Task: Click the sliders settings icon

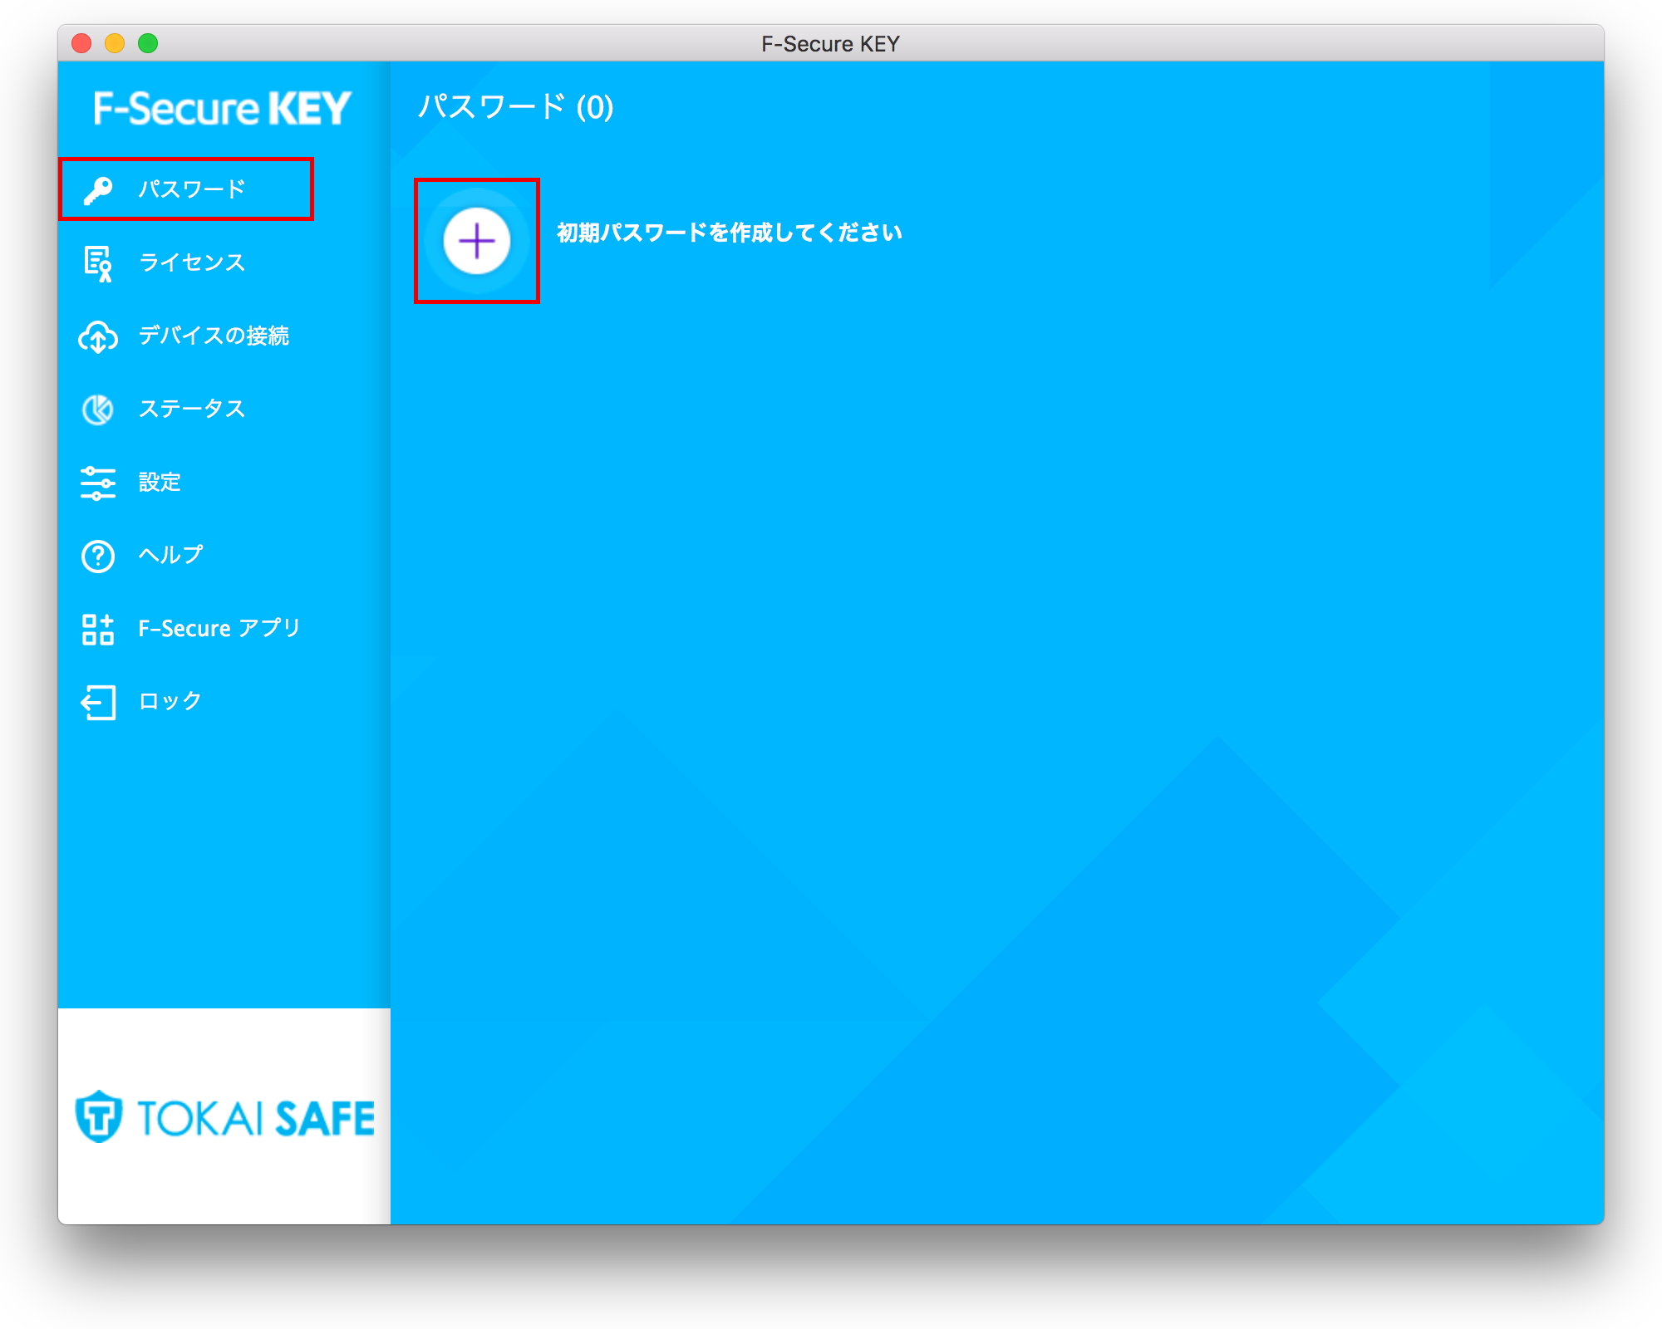Action: click(x=98, y=483)
